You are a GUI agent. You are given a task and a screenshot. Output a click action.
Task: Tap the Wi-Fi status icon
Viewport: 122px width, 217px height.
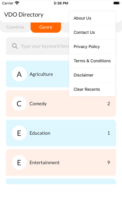click(x=17, y=3)
